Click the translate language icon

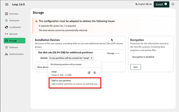tap(136, 4)
